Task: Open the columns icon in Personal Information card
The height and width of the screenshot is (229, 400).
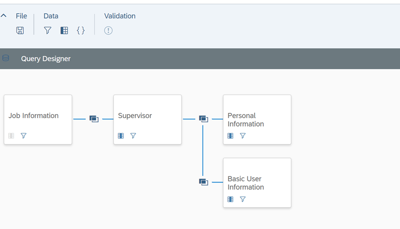Action: (x=230, y=136)
